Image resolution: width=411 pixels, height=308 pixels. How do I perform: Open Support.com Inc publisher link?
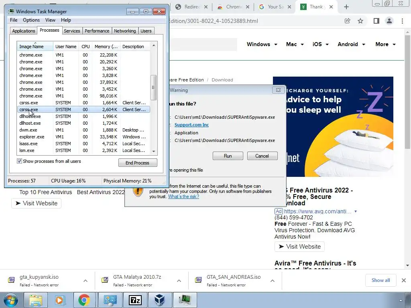point(191,125)
